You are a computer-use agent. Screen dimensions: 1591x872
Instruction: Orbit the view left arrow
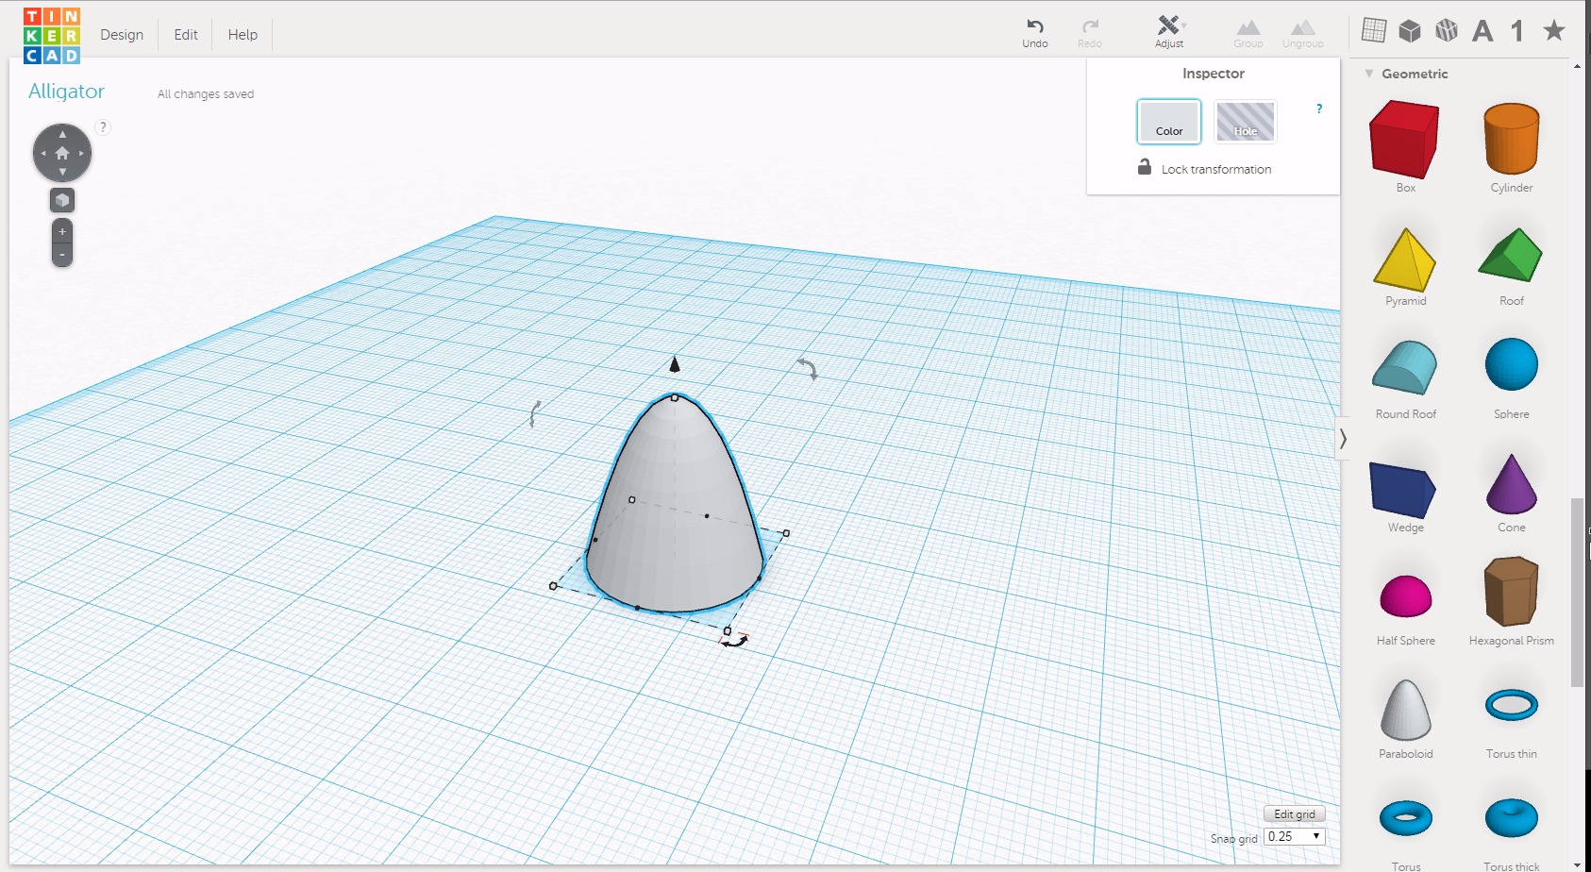[42, 153]
